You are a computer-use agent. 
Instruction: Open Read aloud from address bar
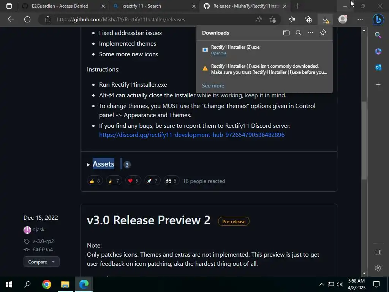(259, 19)
